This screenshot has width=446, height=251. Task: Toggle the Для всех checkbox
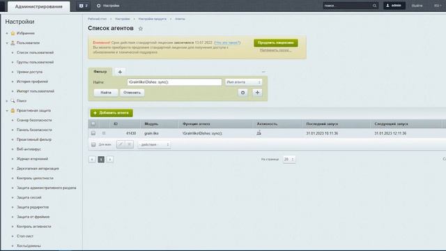pyautogui.click(x=93, y=144)
